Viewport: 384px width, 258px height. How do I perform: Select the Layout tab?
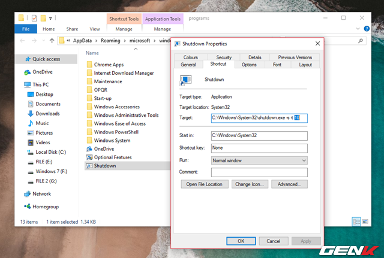(x=305, y=65)
